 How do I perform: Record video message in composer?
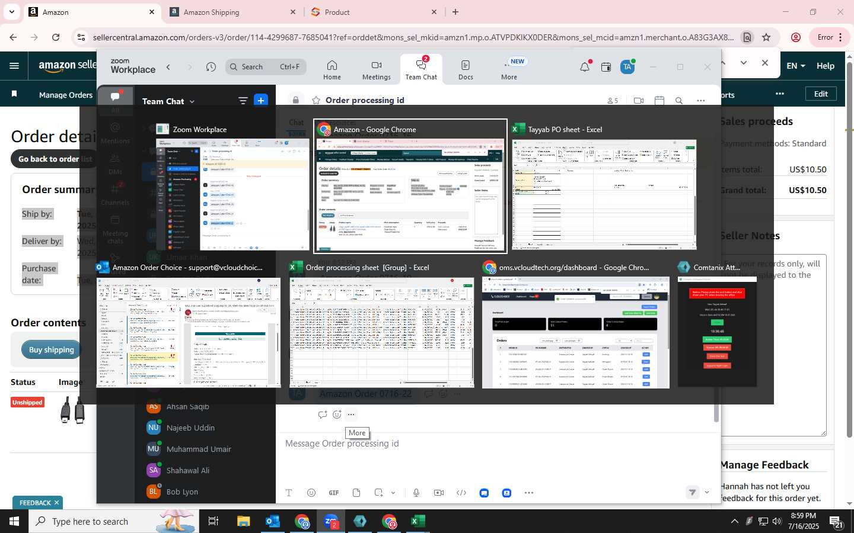click(x=439, y=493)
